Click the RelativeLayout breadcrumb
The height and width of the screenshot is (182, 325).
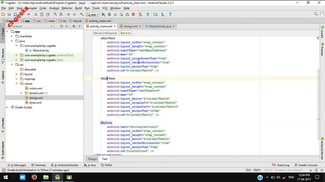pyautogui.click(x=105, y=33)
